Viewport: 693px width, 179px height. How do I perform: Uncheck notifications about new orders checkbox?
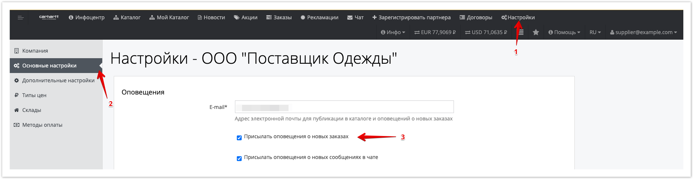pos(239,138)
